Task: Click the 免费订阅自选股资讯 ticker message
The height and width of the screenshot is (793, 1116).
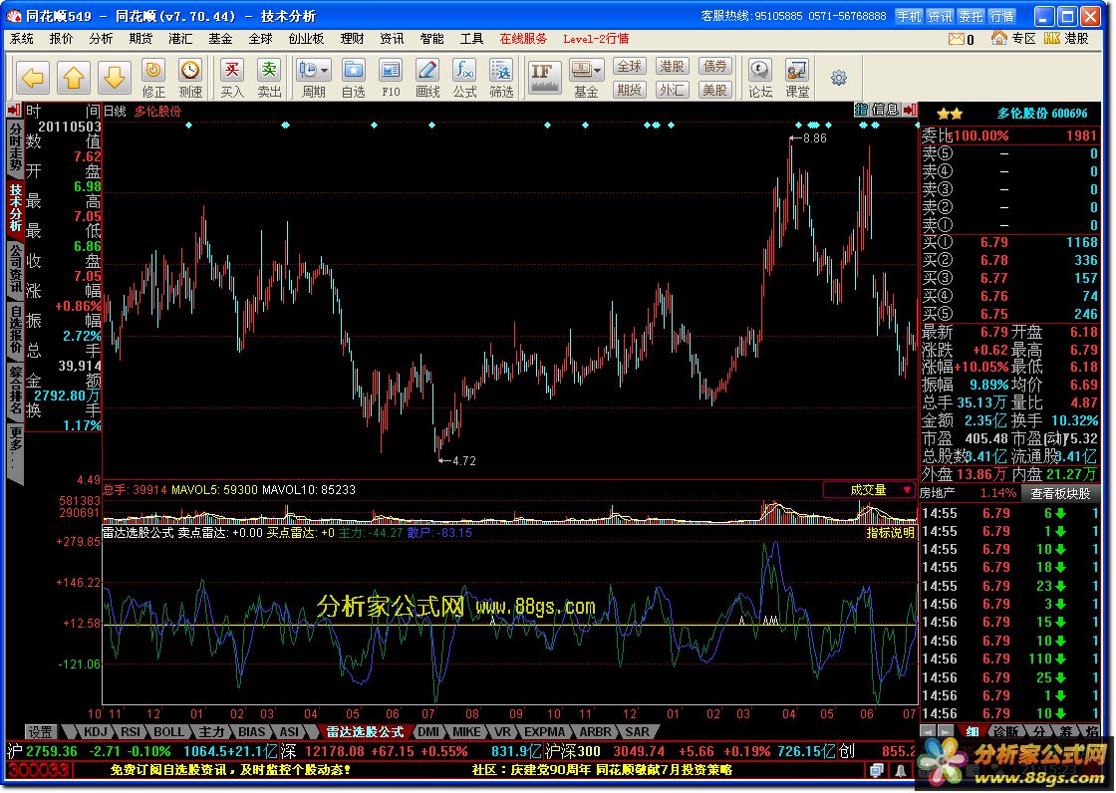Action: point(230,770)
